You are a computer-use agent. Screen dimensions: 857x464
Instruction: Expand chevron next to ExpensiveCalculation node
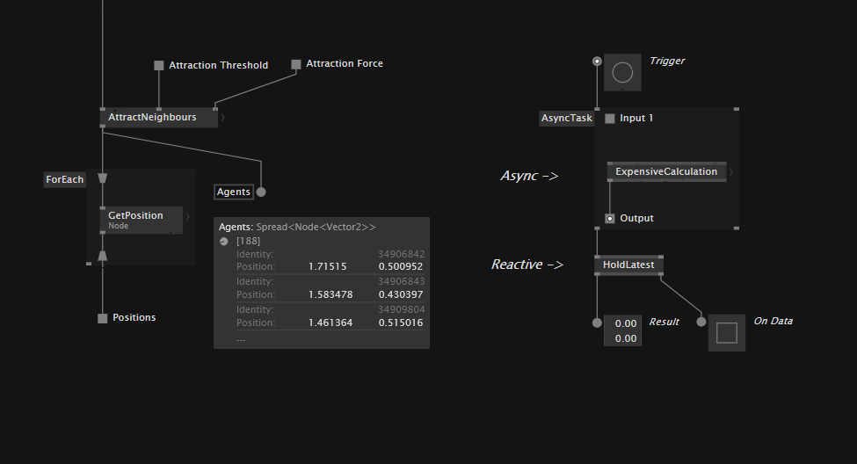(731, 172)
